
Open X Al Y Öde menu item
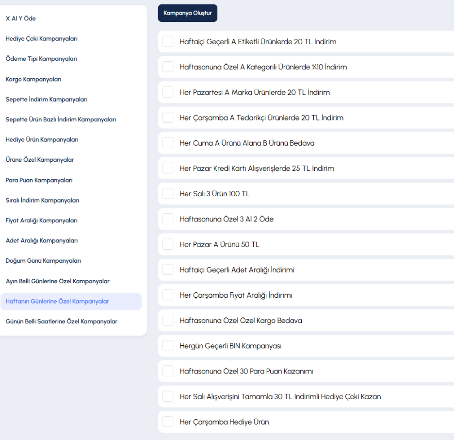[20, 18]
